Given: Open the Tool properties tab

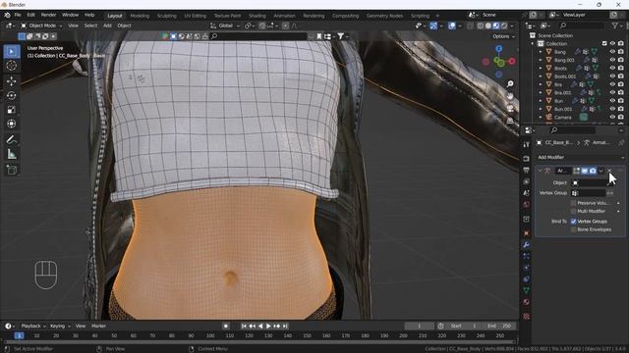Looking at the screenshot, I should tap(526, 144).
